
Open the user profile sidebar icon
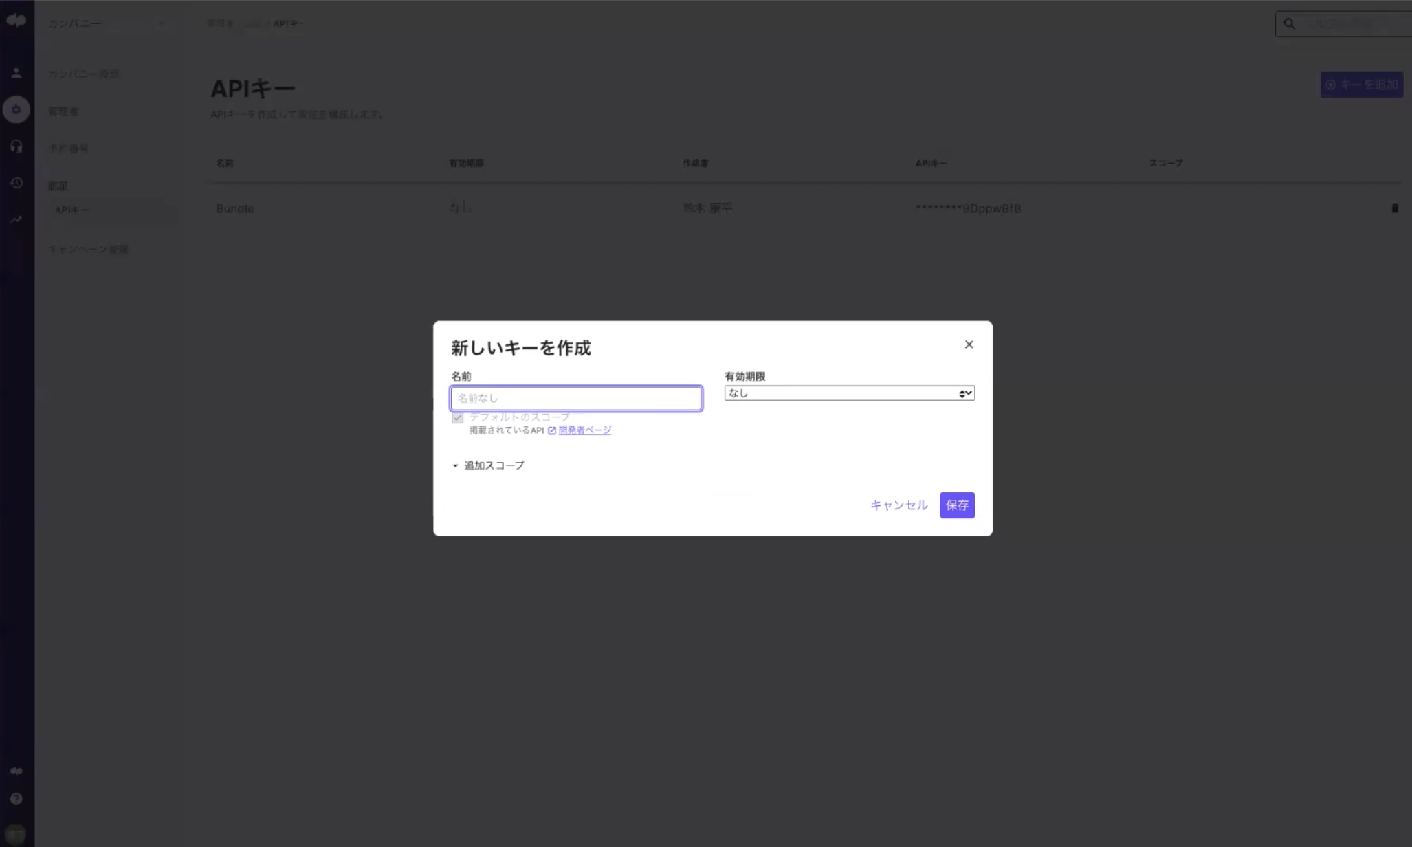(16, 73)
